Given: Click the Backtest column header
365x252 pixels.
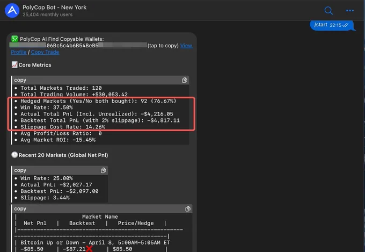Looking at the screenshot, I should pos(82,223).
